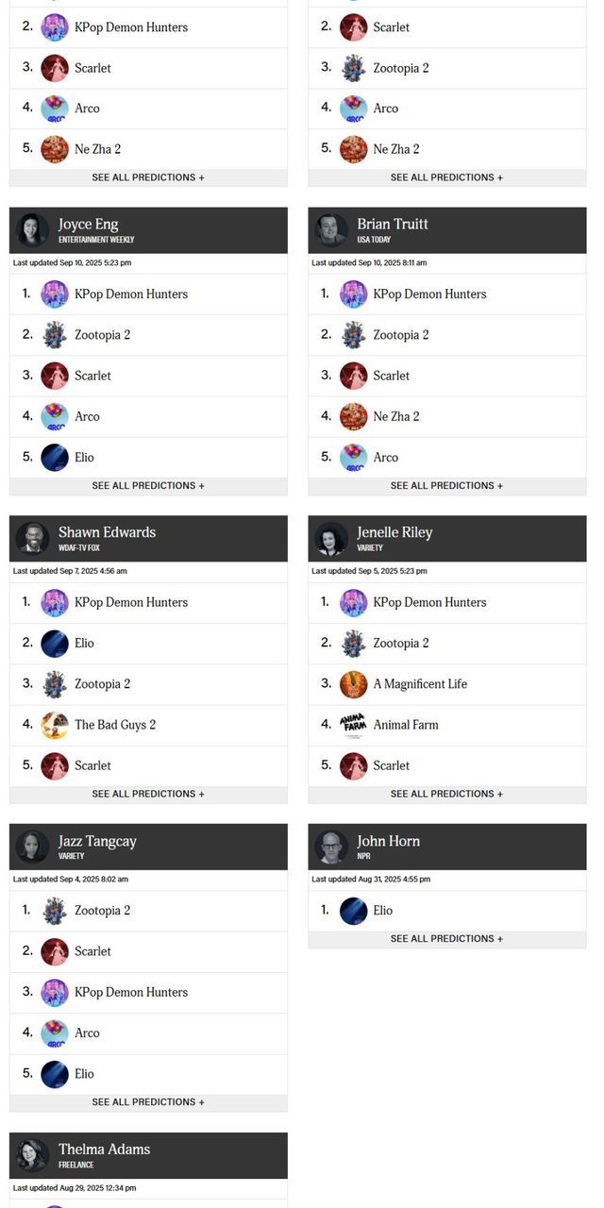The height and width of the screenshot is (1208, 604).
Task: Click Thelma Adams' profile photo
Action: pos(32,1155)
